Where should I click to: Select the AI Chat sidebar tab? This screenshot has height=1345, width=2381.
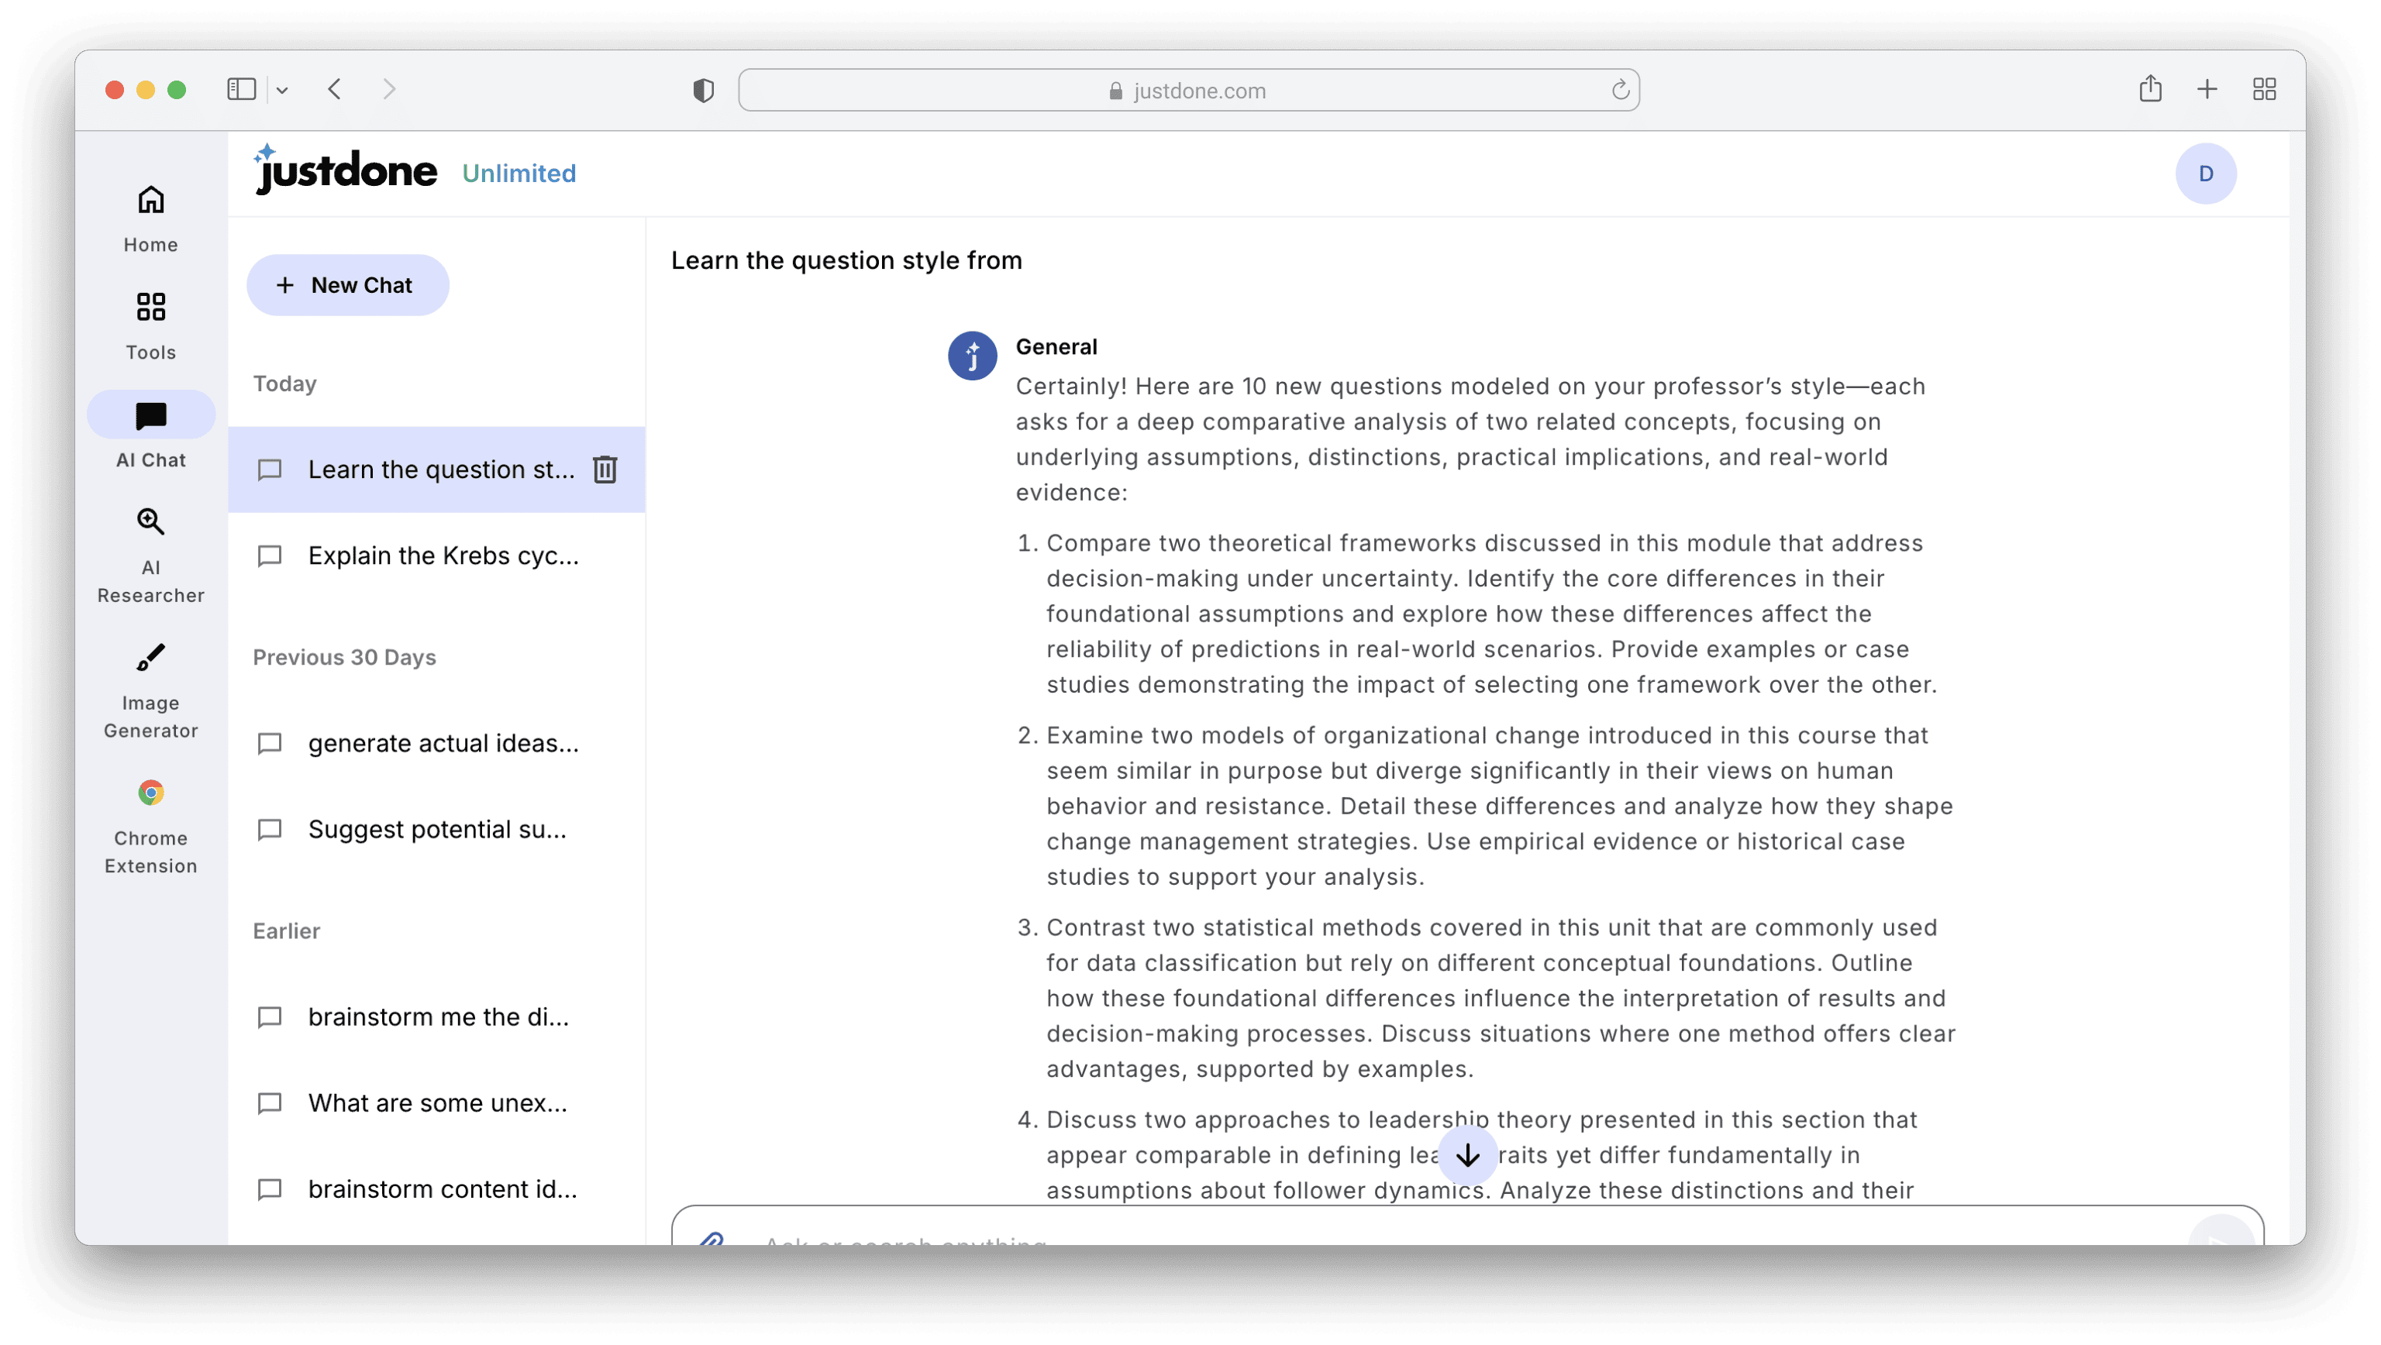point(150,432)
